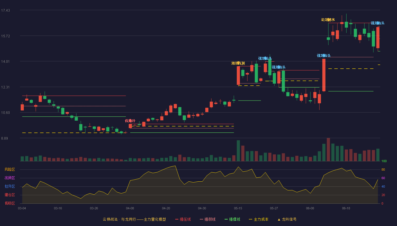
Task: Click the pink dotted icon beside 强弱线
Action: point(201,219)
